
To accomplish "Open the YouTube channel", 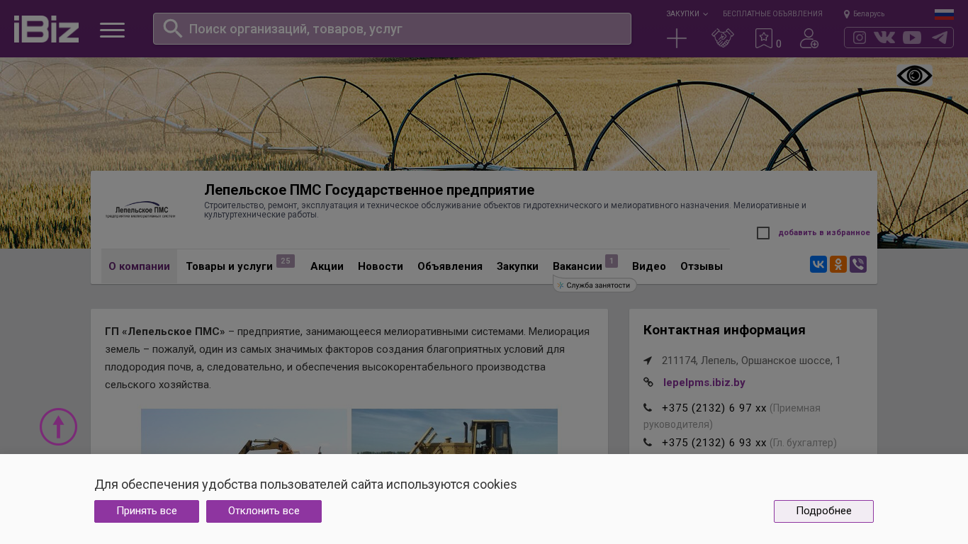I will point(912,38).
